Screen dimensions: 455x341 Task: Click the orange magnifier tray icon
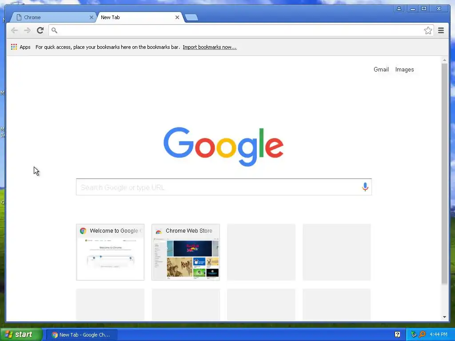422,334
